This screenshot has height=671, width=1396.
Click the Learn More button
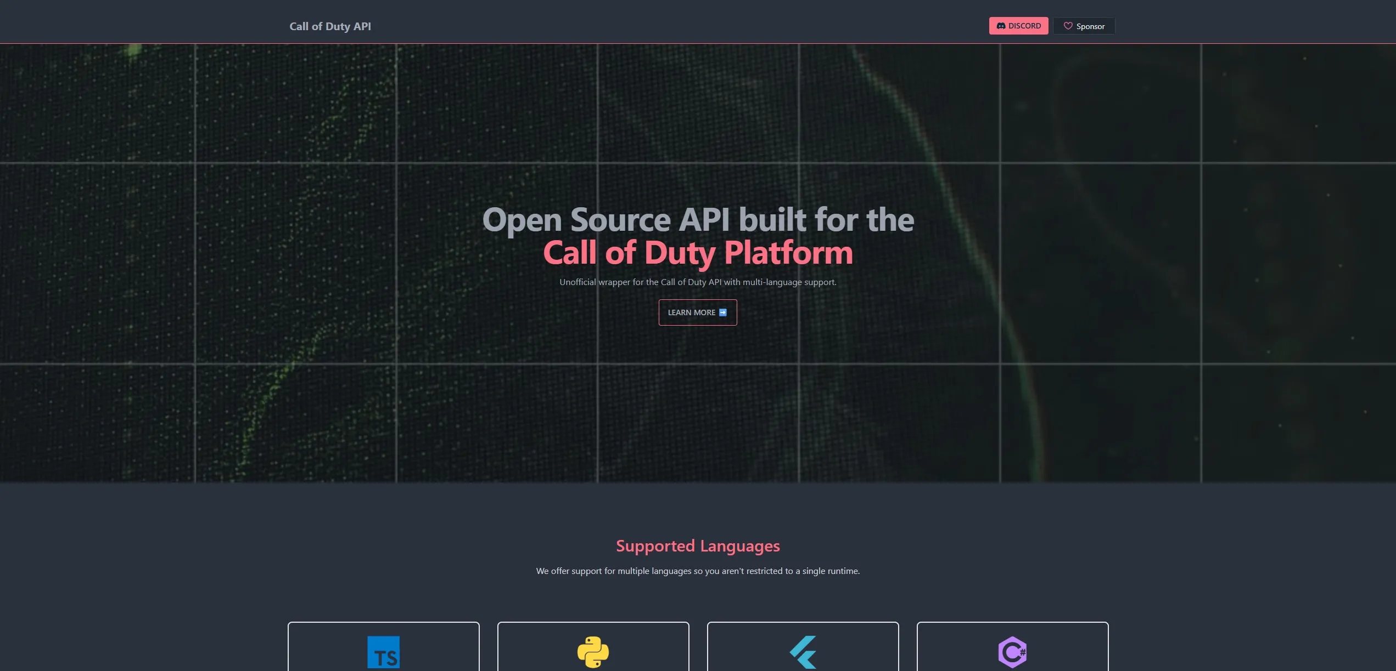pyautogui.click(x=698, y=312)
